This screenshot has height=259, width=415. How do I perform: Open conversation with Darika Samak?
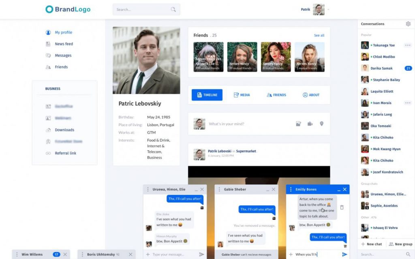click(x=386, y=68)
